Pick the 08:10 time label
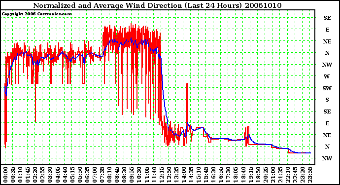The height and width of the screenshot is (185, 340). [x=109, y=175]
